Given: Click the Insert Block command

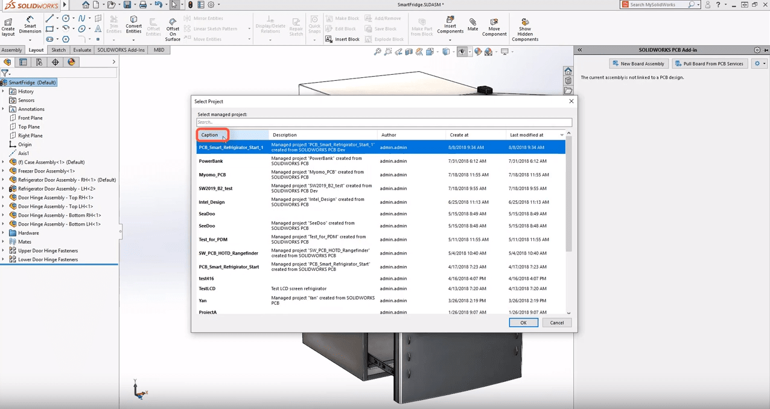Looking at the screenshot, I should tap(343, 39).
